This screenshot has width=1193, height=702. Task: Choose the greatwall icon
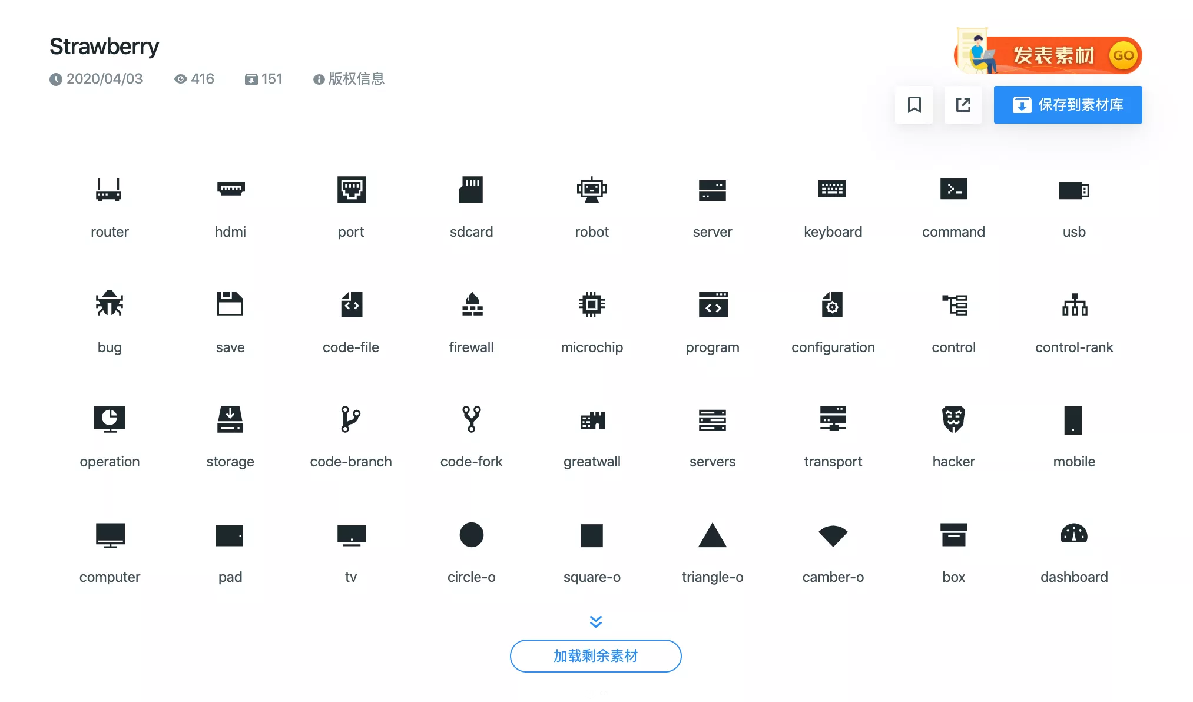591,419
